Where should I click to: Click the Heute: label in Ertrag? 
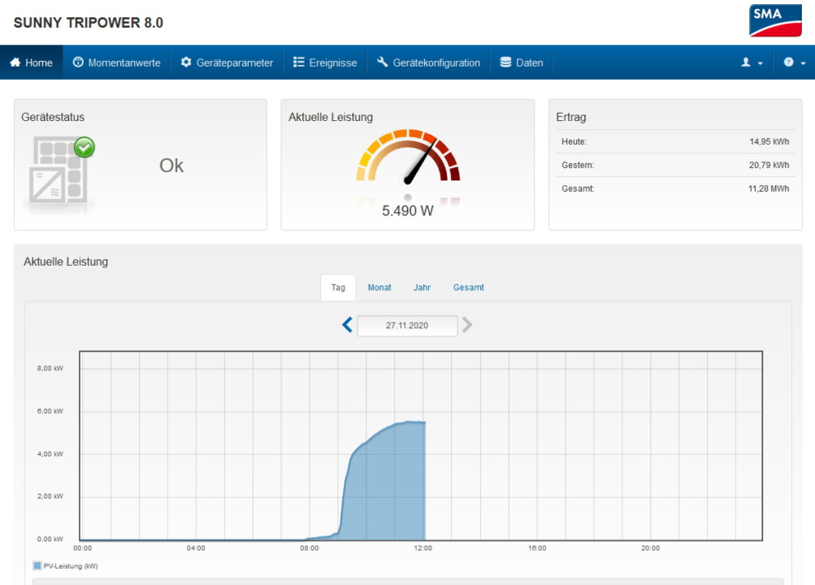coord(574,141)
